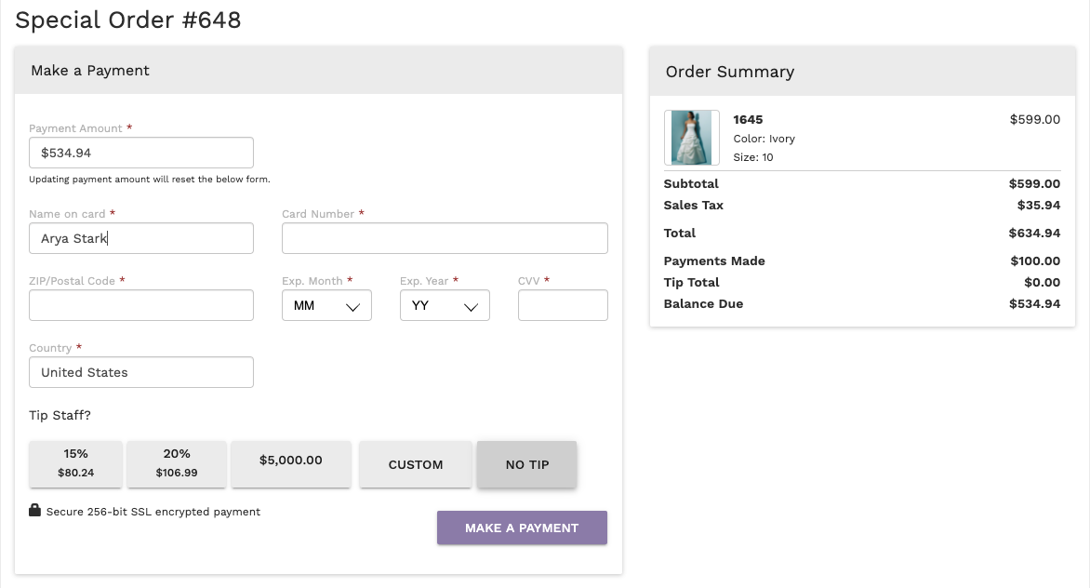Click the Tip Staff? label

click(60, 415)
